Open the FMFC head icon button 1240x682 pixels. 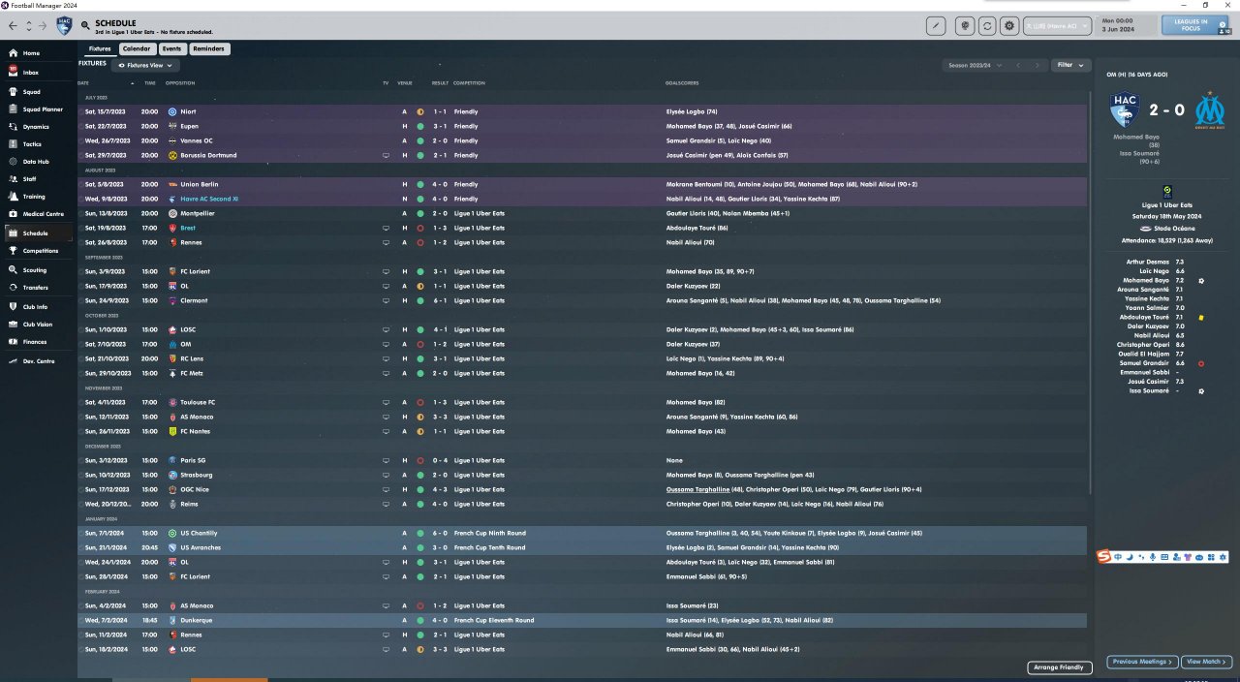point(965,26)
